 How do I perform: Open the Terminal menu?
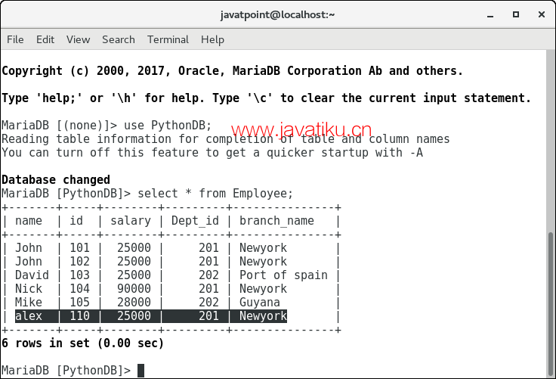[168, 39]
